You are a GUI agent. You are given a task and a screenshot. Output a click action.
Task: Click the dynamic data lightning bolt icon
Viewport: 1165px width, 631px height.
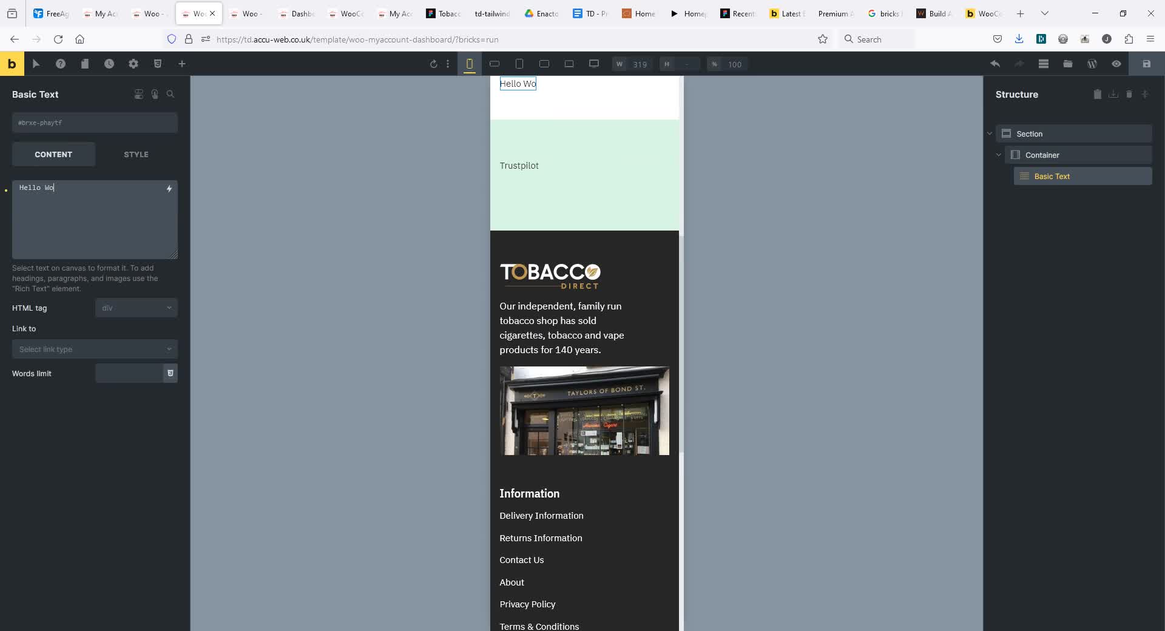coord(169,189)
